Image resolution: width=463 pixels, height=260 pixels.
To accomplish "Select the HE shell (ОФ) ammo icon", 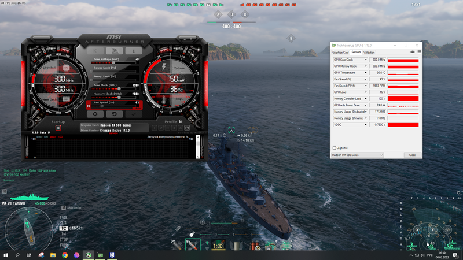I will pos(177,244).
